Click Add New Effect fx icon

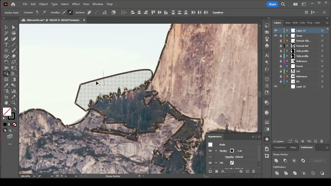(x=223, y=171)
